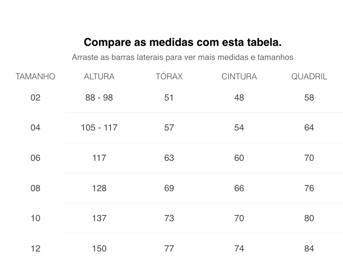Viewport: 343px width, 267px height.
Task: Click altura value 150
Action: (99, 249)
